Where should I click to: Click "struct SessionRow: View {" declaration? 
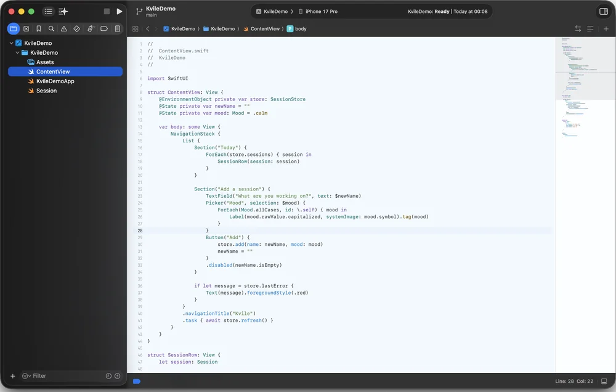click(x=184, y=354)
